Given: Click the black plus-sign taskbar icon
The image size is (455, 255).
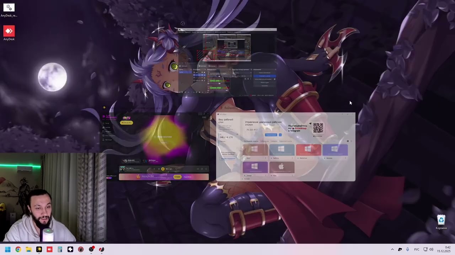Looking at the screenshot, I should point(70,249).
